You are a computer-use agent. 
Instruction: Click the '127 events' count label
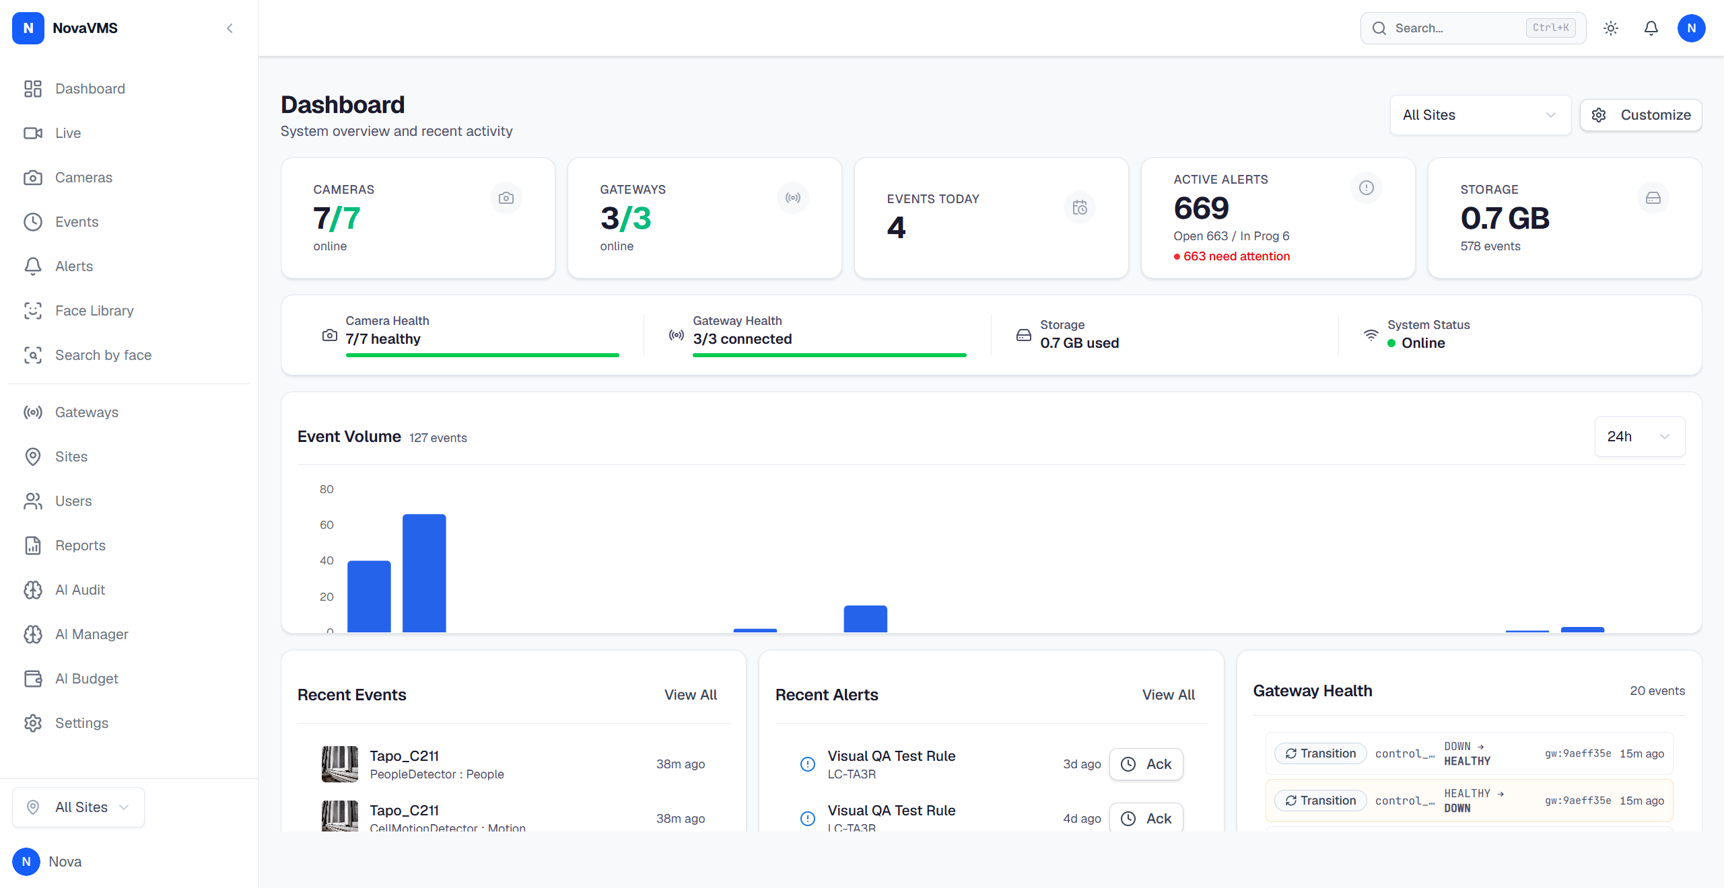pyautogui.click(x=438, y=438)
